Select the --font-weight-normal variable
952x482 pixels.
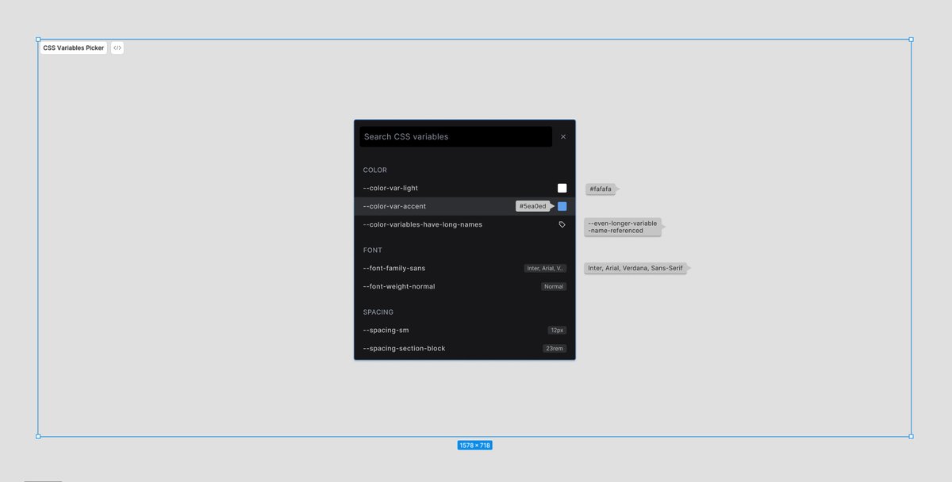pos(465,286)
